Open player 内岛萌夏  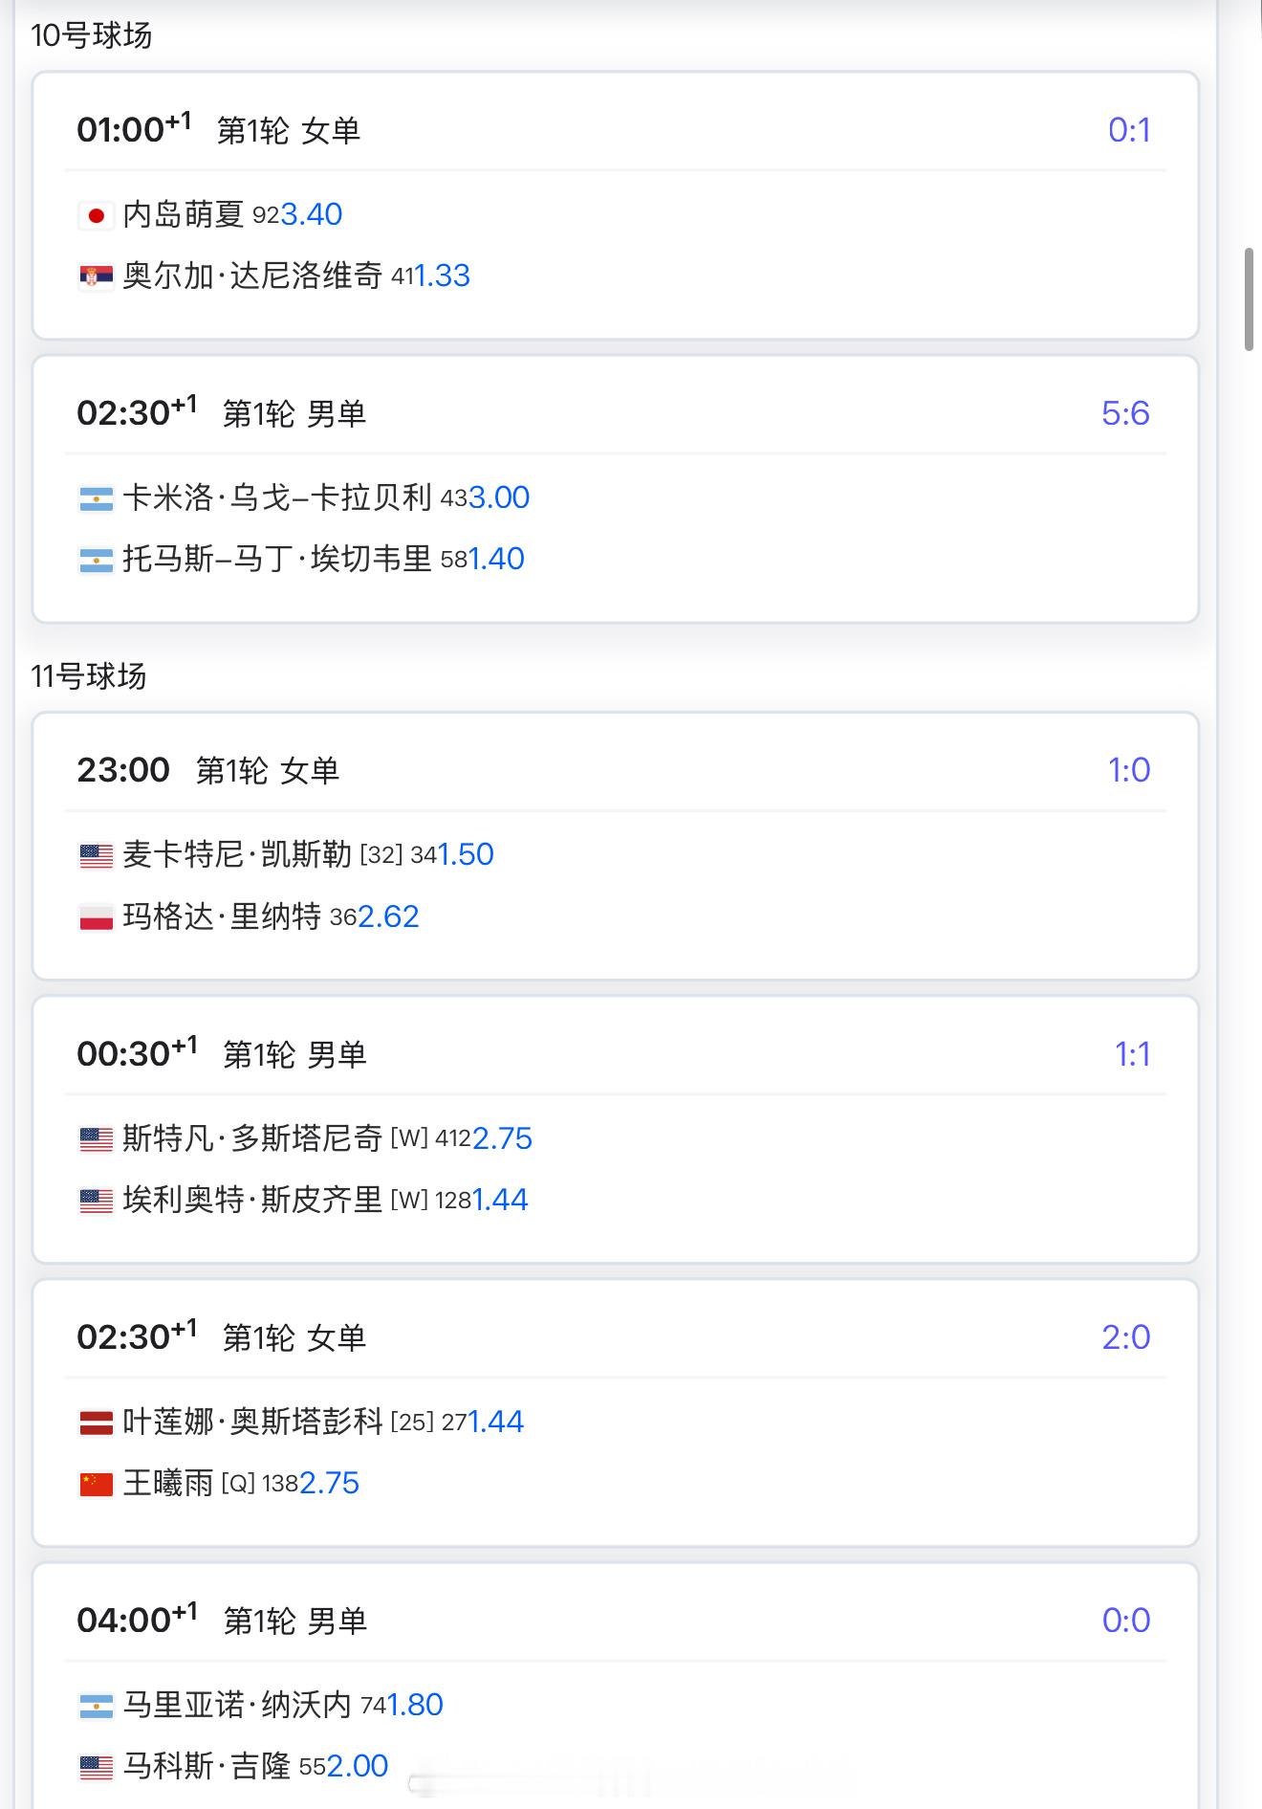184,214
